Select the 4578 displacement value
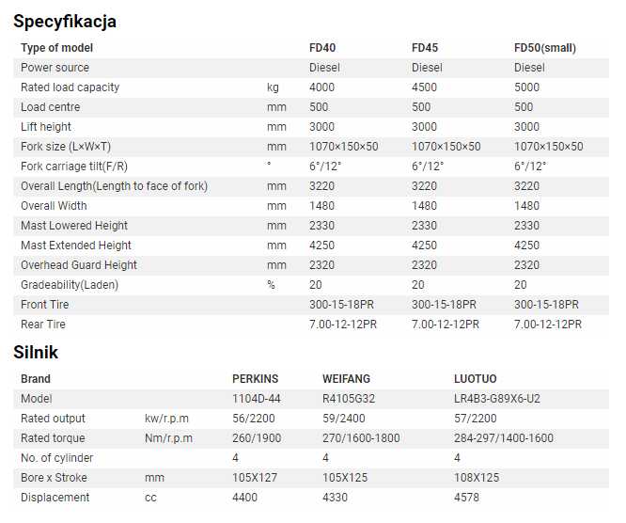The height and width of the screenshot is (523, 626). (466, 498)
